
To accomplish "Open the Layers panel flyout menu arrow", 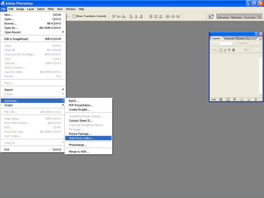I will point(260,39).
